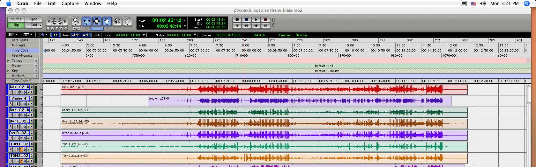Viewport: 536px width, 167px height.
Task: Open the Grab application menu
Action: point(23,3)
